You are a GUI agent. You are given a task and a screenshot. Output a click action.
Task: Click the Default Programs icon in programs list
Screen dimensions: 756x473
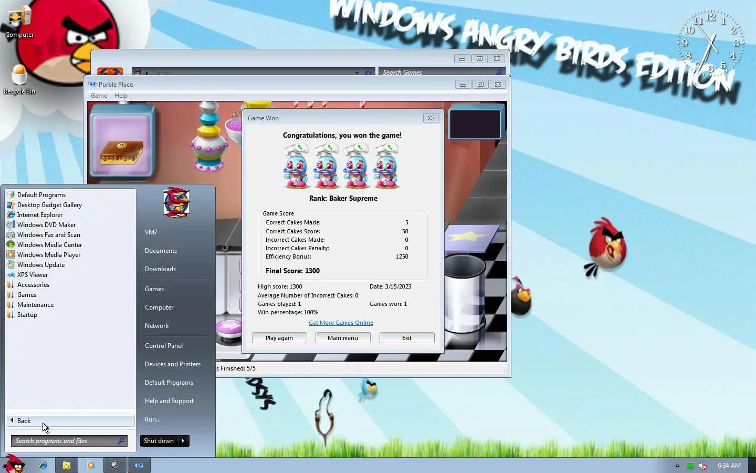coord(10,194)
